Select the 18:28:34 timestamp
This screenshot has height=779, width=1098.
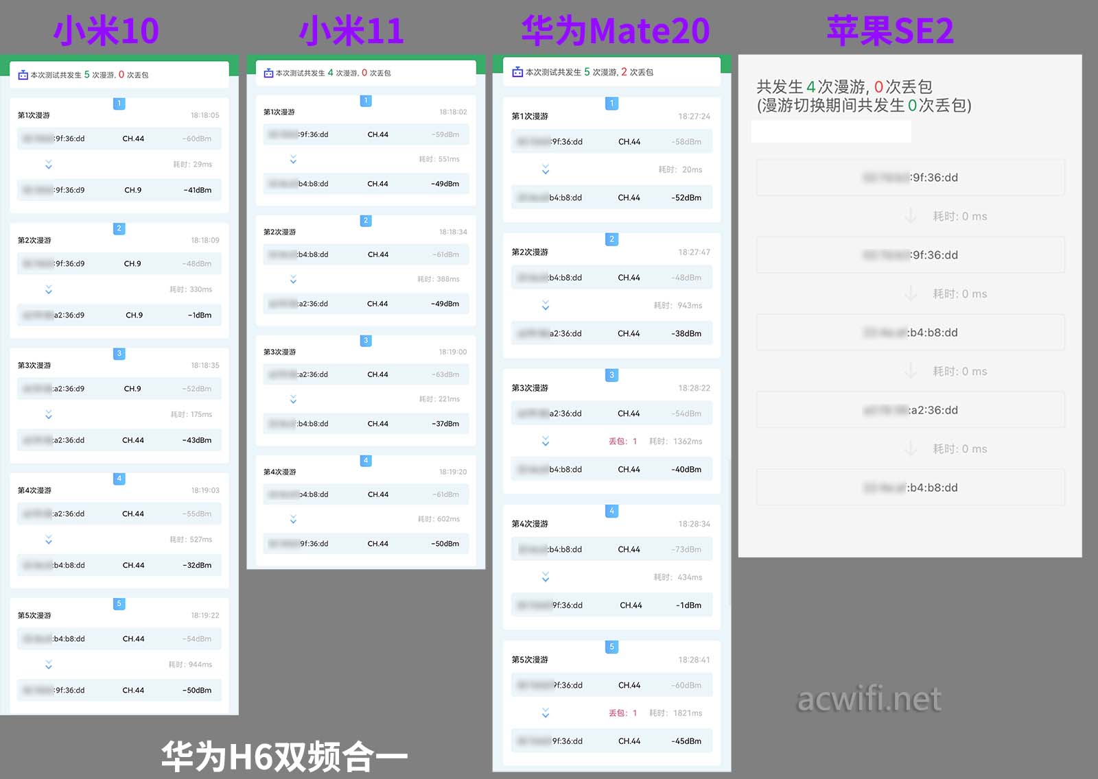694,524
